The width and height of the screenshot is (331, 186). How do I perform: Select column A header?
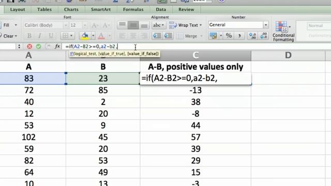(28, 55)
